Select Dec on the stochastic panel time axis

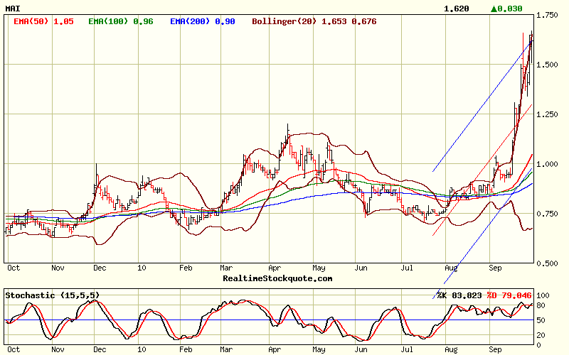pyautogui.click(x=100, y=350)
